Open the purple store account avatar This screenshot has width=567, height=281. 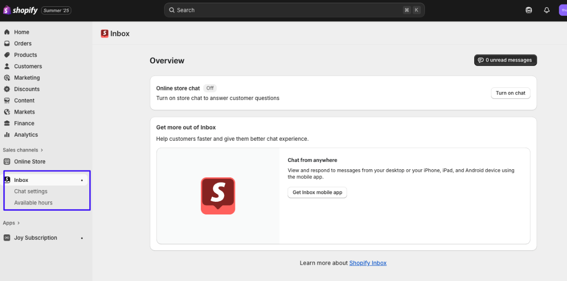pos(563,10)
